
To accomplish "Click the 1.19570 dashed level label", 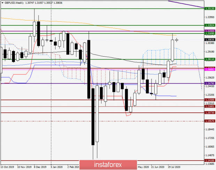I will [210, 121].
